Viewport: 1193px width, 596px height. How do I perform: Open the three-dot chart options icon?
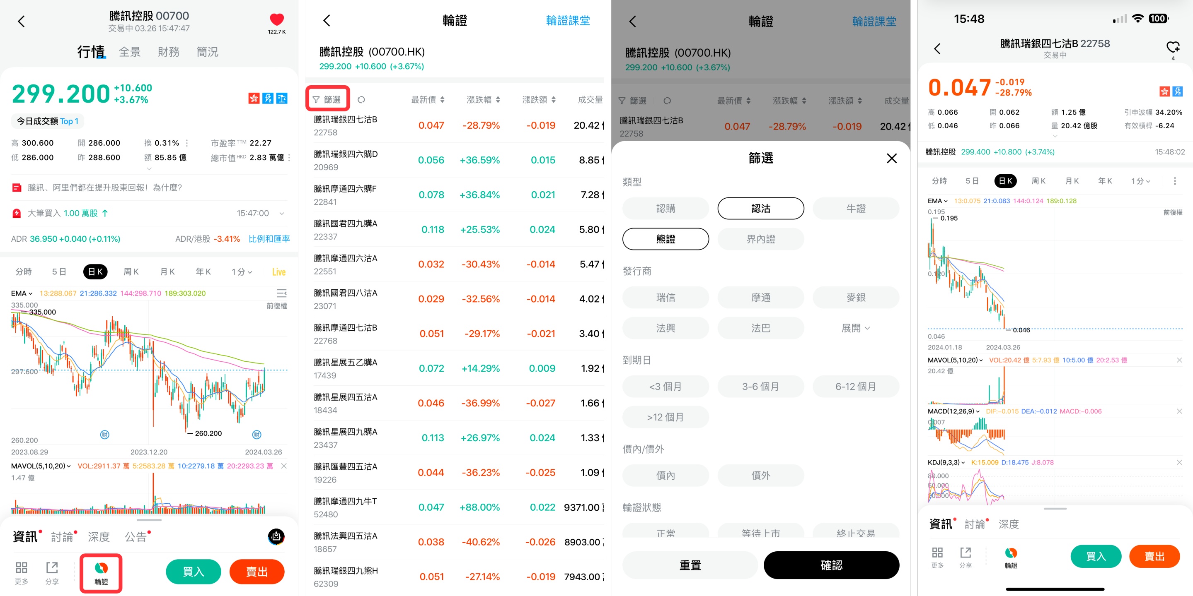click(1174, 181)
